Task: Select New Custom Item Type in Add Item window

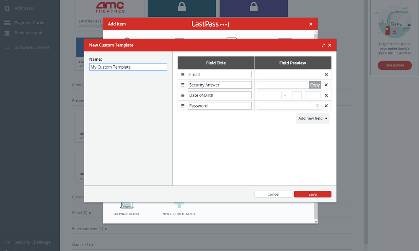Action: click(179, 209)
